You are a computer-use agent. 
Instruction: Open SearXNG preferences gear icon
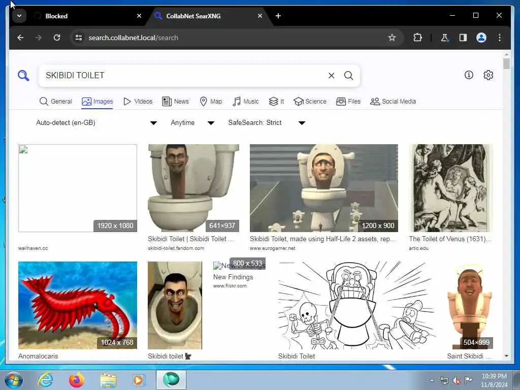(x=488, y=75)
